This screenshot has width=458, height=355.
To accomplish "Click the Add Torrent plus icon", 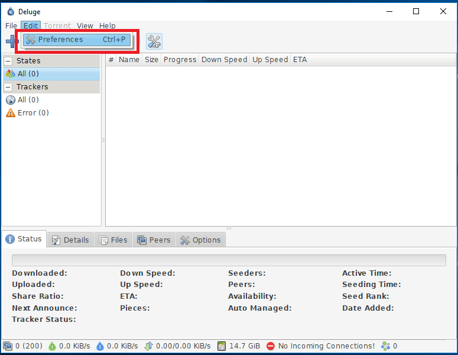I will (12, 41).
